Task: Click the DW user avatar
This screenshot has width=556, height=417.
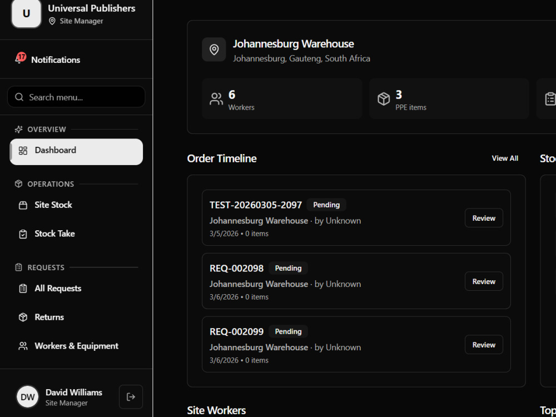Action: click(x=28, y=397)
